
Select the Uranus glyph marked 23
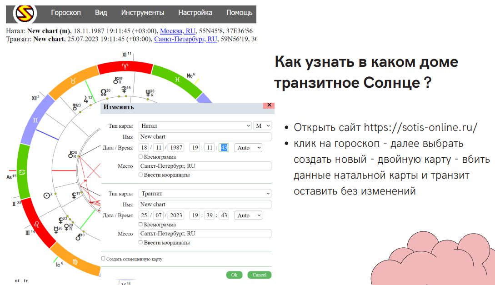point(76,107)
